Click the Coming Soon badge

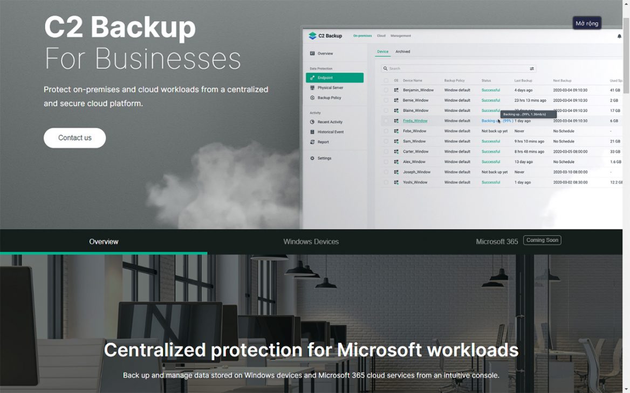pyautogui.click(x=542, y=240)
